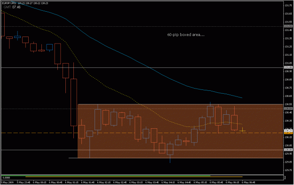Click the 129.75 price axis label

(288, 170)
